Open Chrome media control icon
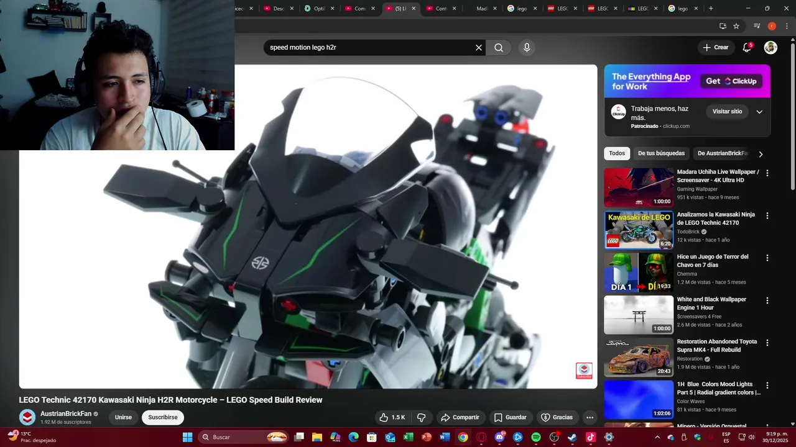 click(x=757, y=26)
